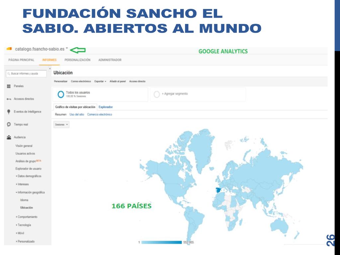The height and width of the screenshot is (255, 340).
Task: Click the Audiencia people icon
Action: (9, 137)
